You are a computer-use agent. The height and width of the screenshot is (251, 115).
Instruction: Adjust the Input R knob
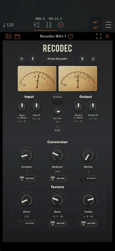coord(37,107)
